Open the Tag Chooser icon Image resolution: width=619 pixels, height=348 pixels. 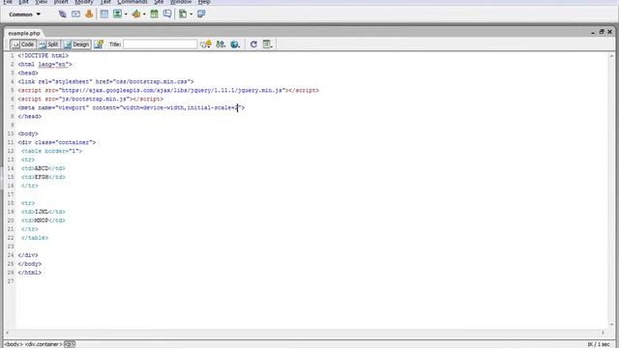[201, 14]
